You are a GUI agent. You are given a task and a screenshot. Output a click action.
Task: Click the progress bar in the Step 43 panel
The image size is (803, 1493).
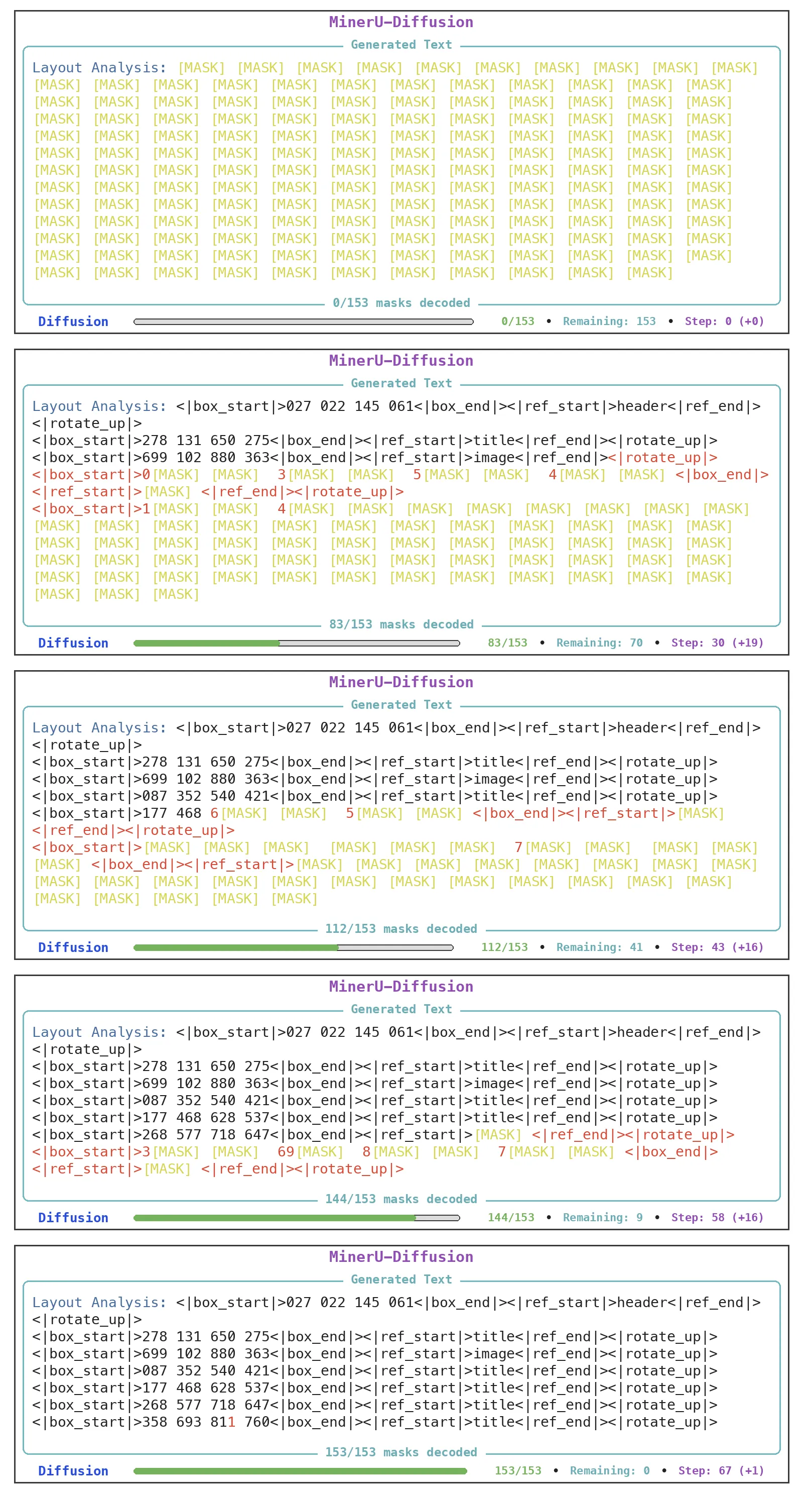294,947
